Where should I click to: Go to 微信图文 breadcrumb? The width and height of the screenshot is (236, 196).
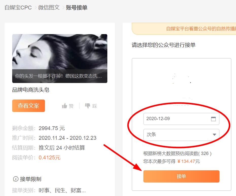(49, 8)
